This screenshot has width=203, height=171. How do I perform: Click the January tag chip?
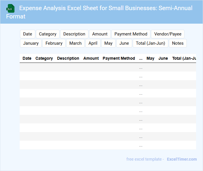(31, 43)
